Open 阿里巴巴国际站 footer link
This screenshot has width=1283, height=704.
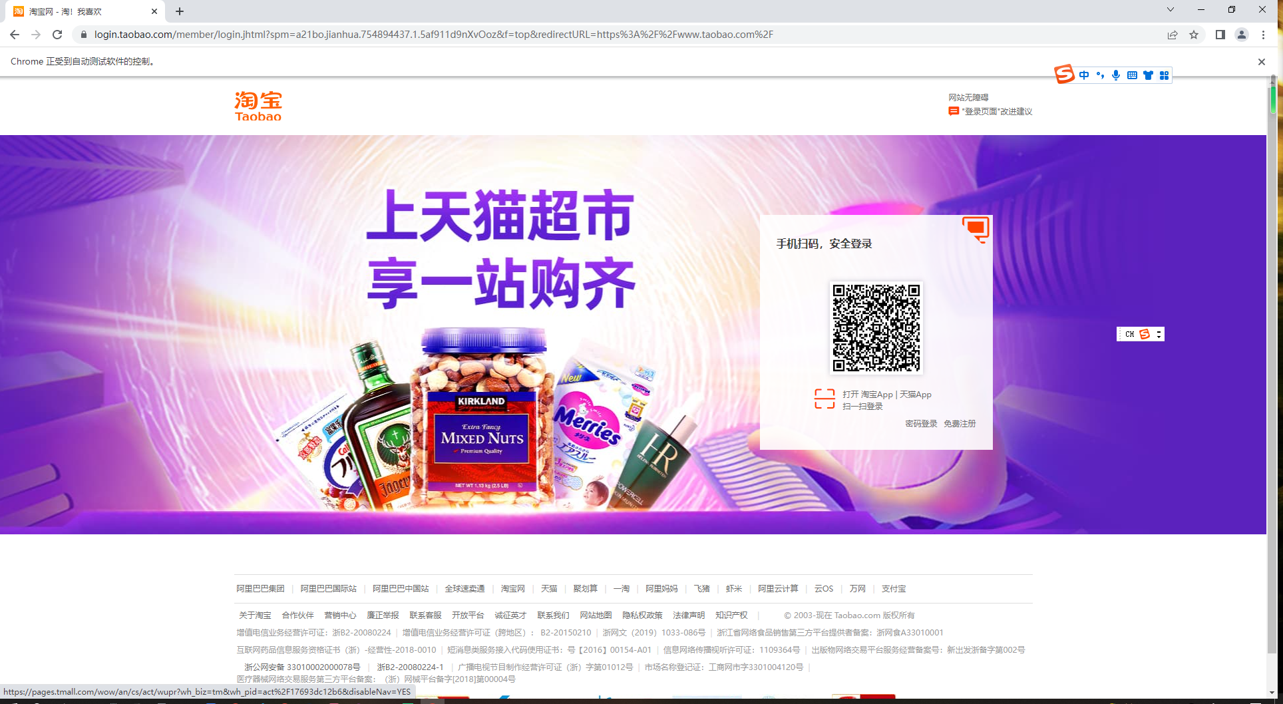click(x=328, y=589)
